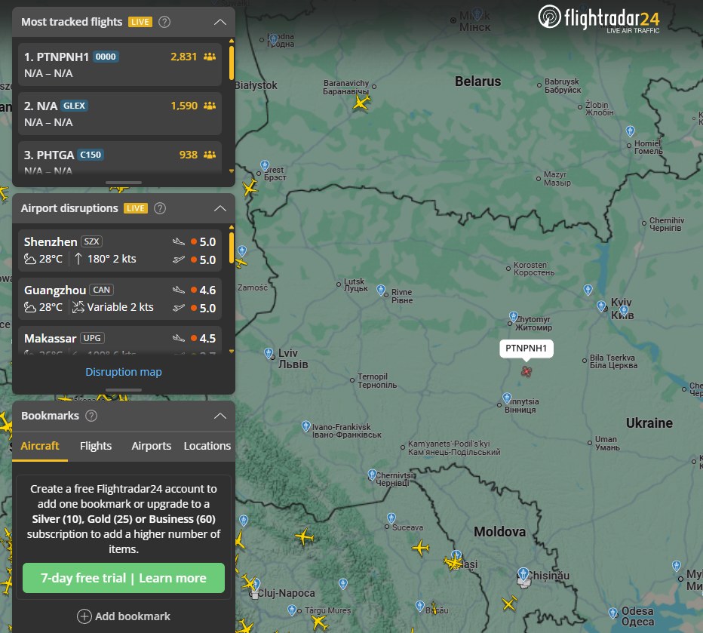Open the Guangzhou airport disruption entry
The image size is (703, 633).
pyautogui.click(x=120, y=299)
